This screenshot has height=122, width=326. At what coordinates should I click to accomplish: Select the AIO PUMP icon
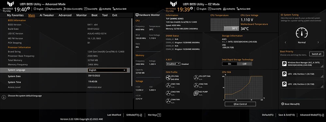click(196, 93)
